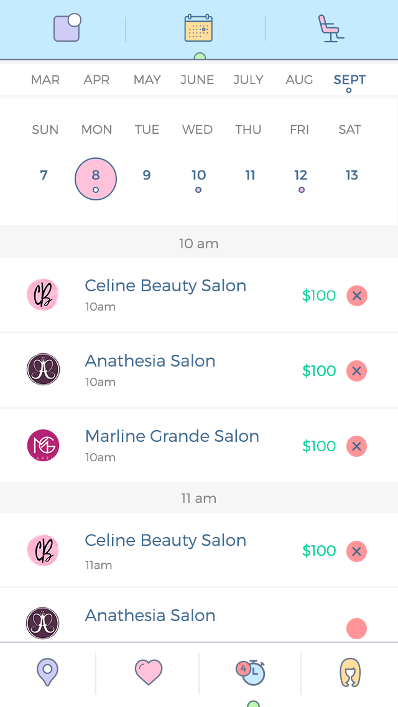Choose Friday the 12th date
The width and height of the screenshot is (398, 707).
(x=301, y=176)
